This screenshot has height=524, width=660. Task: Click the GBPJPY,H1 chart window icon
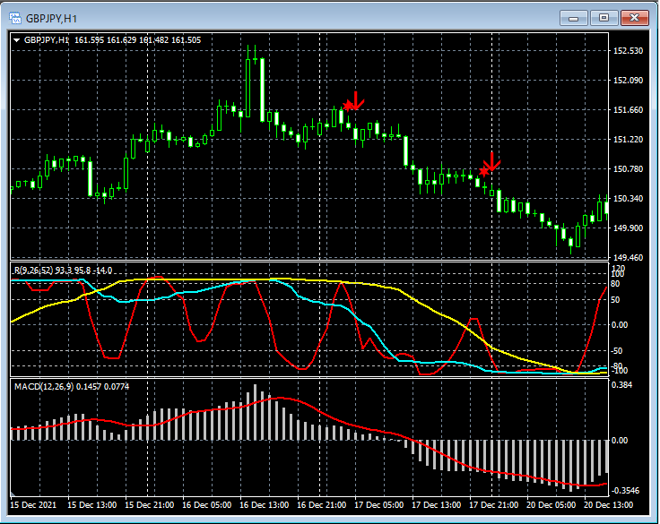(x=15, y=18)
